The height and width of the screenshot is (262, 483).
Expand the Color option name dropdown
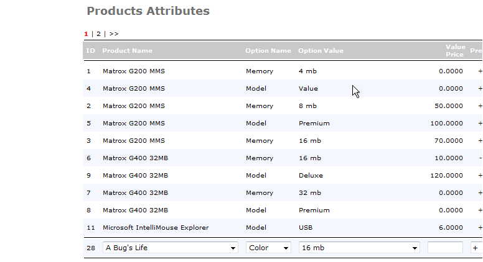[268, 248]
